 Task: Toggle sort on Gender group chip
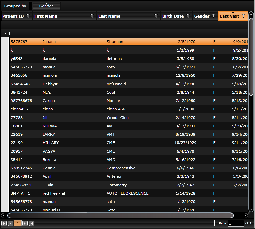pos(46,6)
